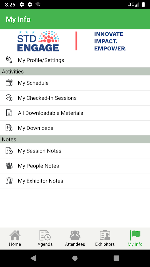
Task: Tap the Android back navigation button
Action: coord(33,258)
